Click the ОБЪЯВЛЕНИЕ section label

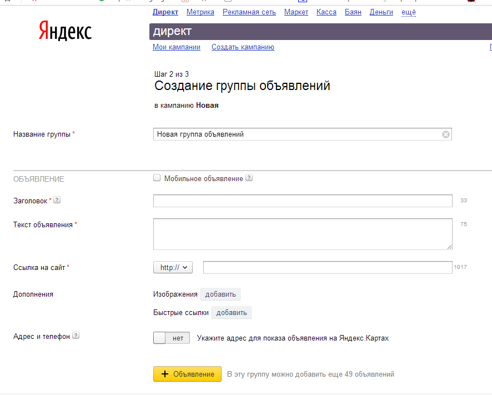[x=39, y=179]
